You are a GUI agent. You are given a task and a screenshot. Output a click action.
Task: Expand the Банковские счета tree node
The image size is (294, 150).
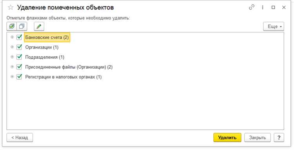coord(12,37)
